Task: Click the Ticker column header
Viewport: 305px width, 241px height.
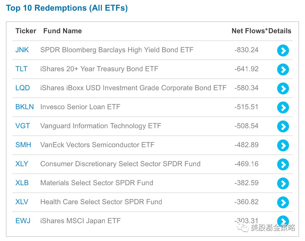Action: pyautogui.click(x=26, y=31)
